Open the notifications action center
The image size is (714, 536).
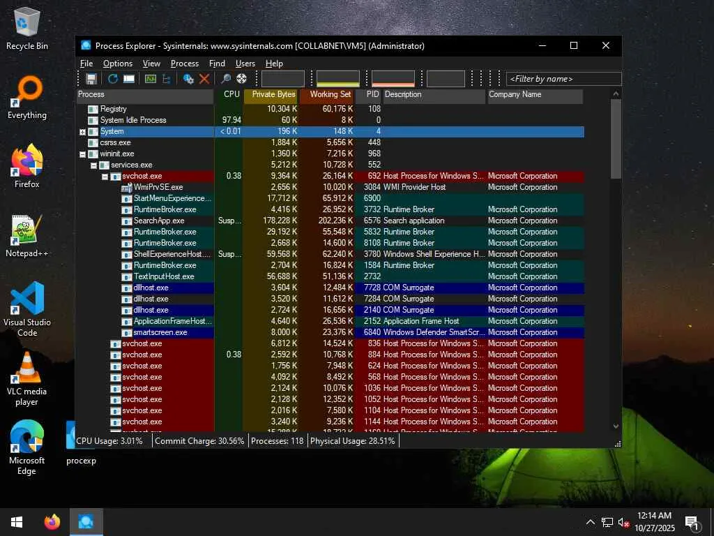pos(692,523)
